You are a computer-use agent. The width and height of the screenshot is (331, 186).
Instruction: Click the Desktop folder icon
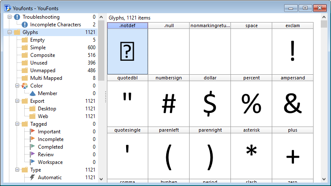point(32,109)
